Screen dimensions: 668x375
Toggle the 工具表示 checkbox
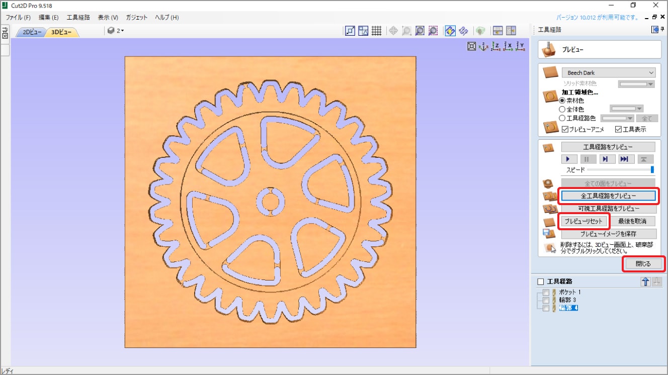(x=618, y=129)
